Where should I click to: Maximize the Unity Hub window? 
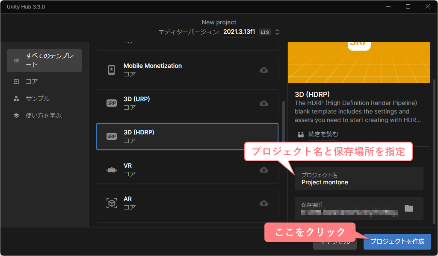click(x=408, y=6)
